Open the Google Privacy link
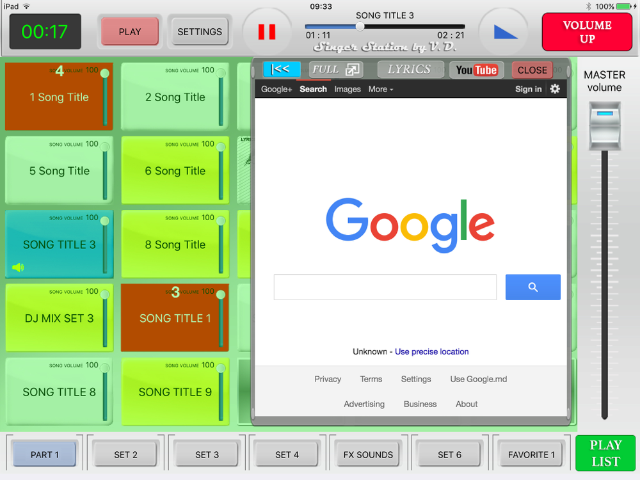This screenshot has width=640, height=480. point(327,379)
